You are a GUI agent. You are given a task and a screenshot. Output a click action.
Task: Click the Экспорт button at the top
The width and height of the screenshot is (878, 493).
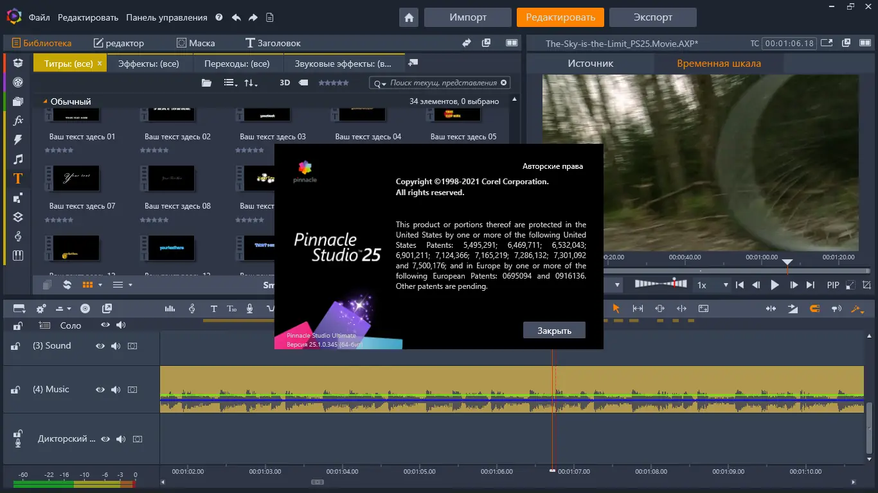click(652, 17)
